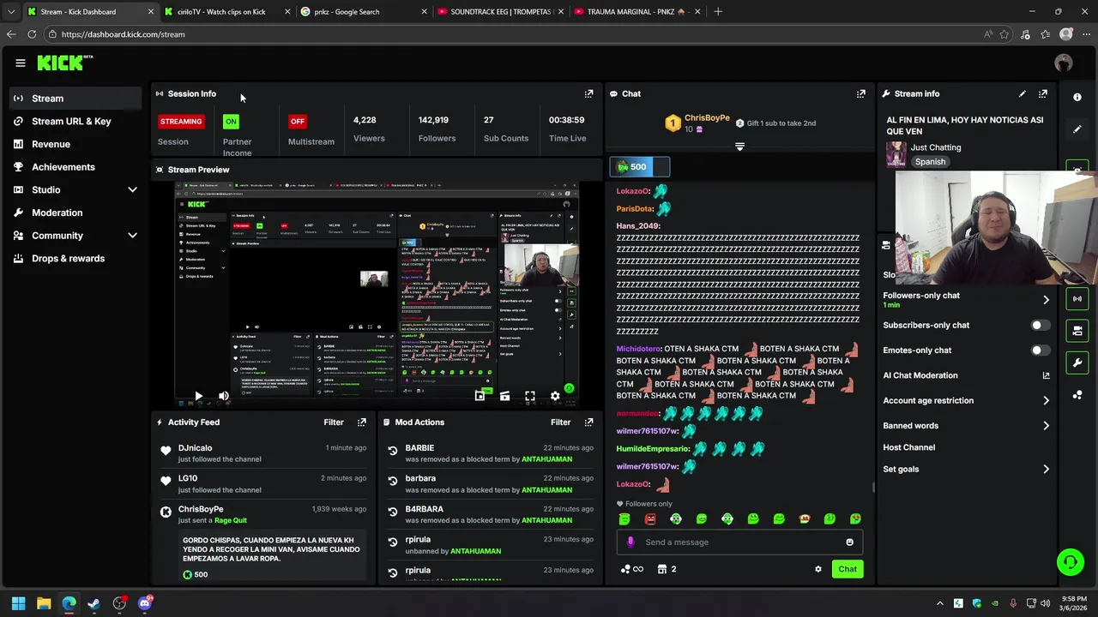Collapse the pinned gift leaderboard arrow
The height and width of the screenshot is (617, 1098).
[739, 147]
